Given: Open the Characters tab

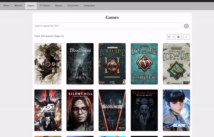Looking at the screenshot, I should [73, 6].
